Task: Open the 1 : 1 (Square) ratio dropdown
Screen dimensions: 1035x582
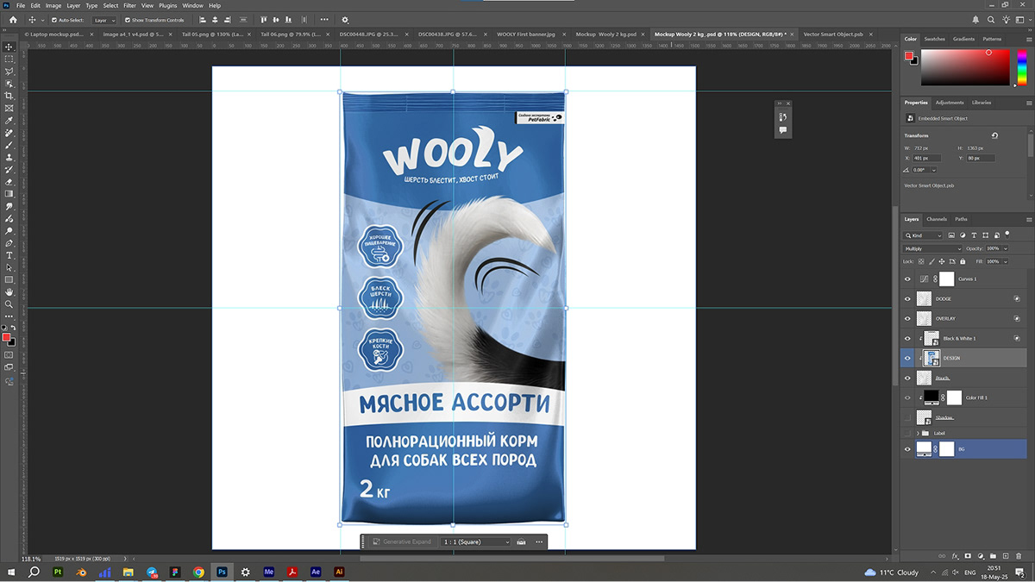Action: [x=476, y=541]
